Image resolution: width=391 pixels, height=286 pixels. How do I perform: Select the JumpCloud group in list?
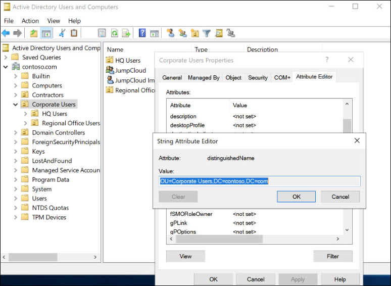pos(130,70)
